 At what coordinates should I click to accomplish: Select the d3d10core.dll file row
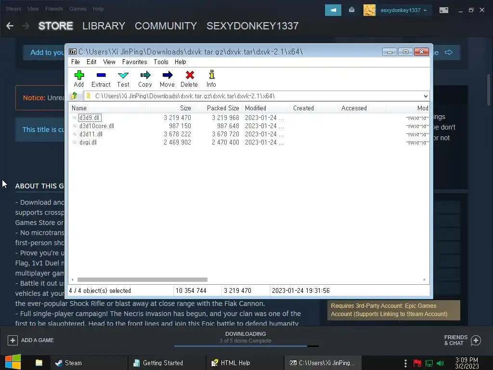249,126
